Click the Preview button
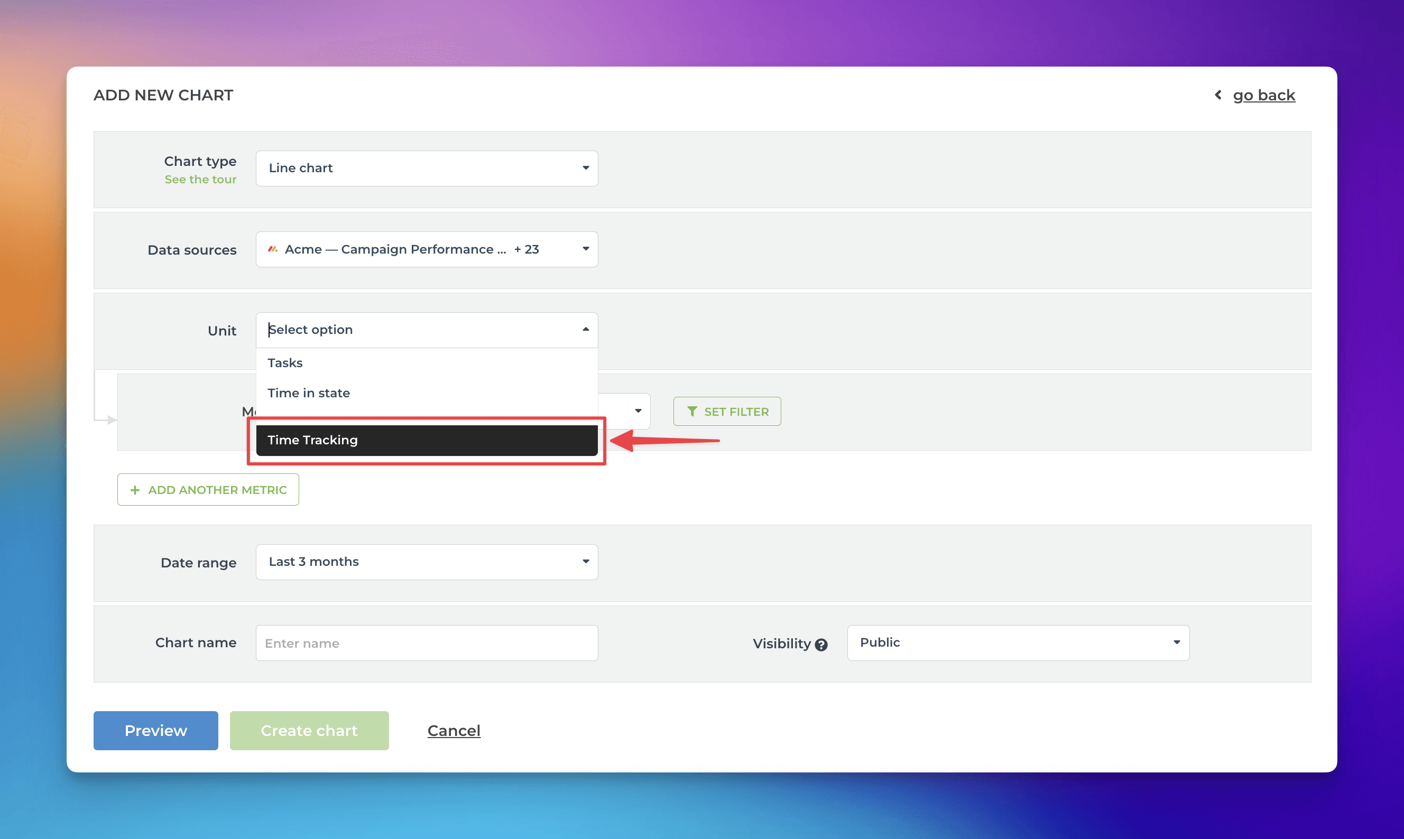Viewport: 1404px width, 839px height. coord(155,731)
